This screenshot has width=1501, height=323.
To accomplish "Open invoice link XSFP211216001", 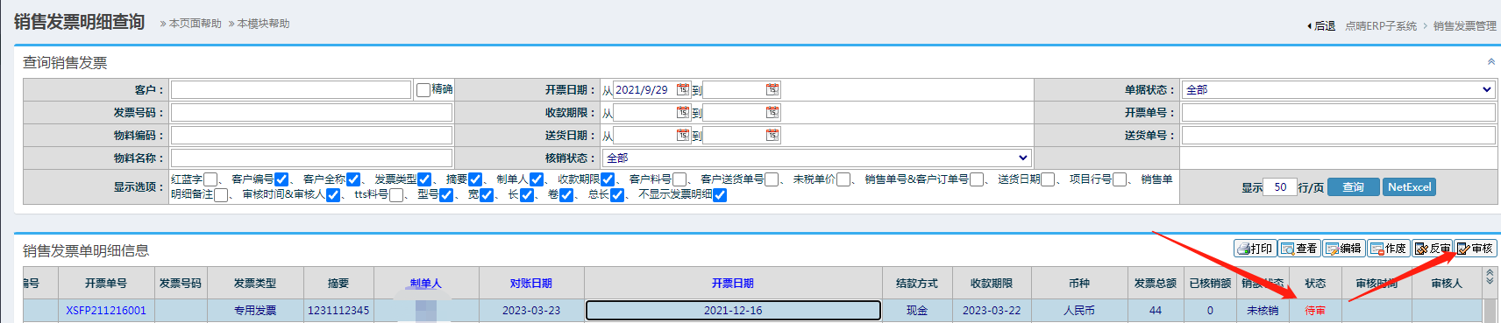I will click(106, 311).
